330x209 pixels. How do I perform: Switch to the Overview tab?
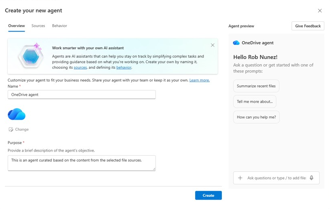[17, 26]
